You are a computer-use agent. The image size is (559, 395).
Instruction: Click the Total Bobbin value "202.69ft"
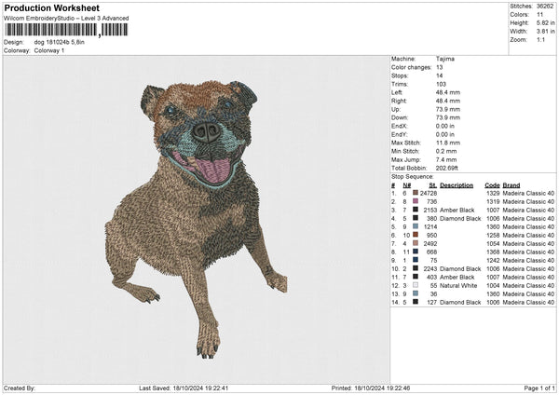pos(446,168)
